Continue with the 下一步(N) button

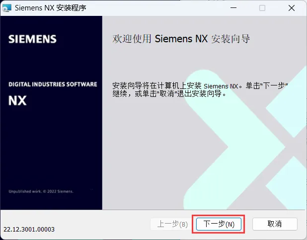tap(219, 224)
